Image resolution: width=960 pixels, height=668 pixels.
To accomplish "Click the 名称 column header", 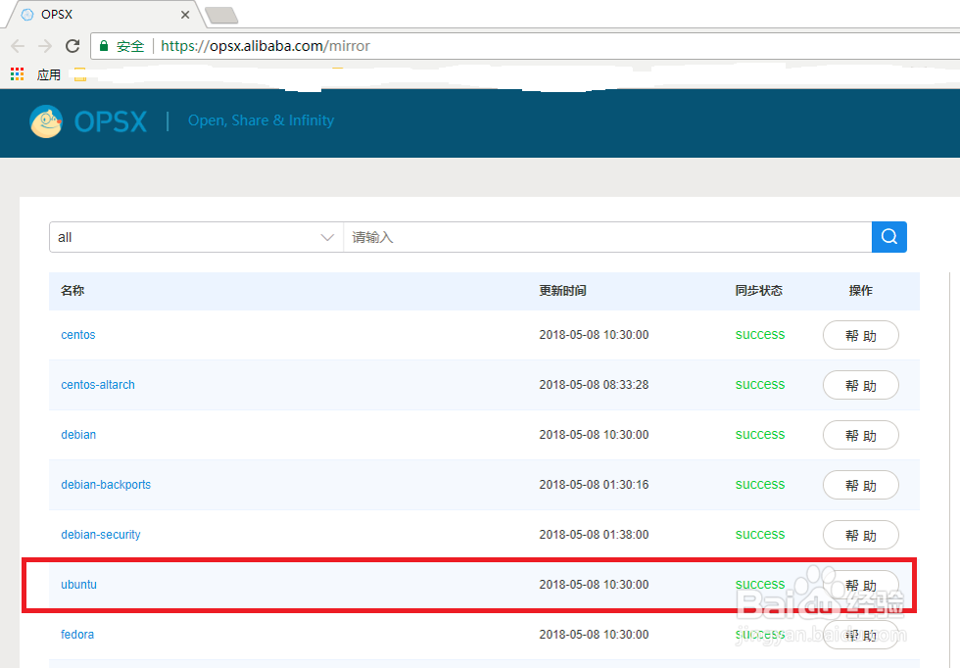I will point(72,290).
